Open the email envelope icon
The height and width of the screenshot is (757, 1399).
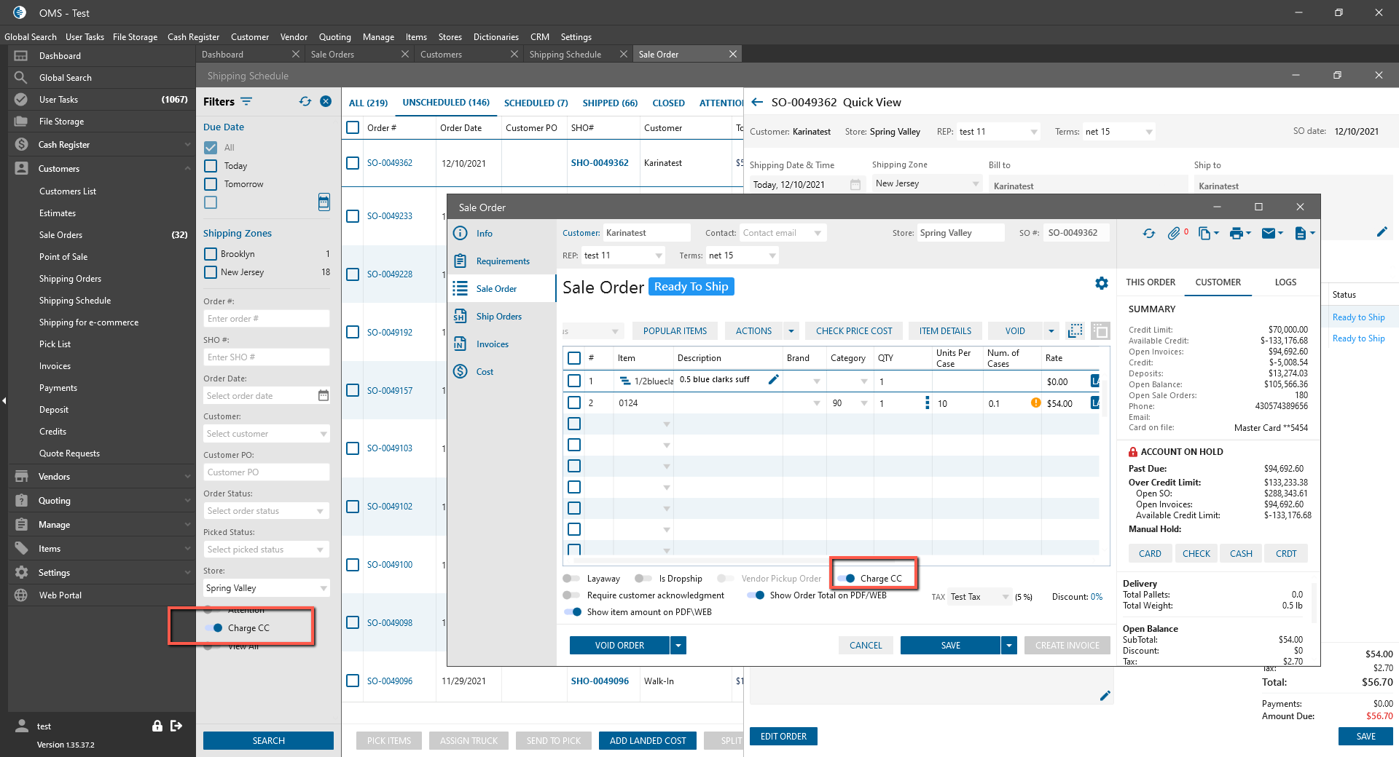1269,234
